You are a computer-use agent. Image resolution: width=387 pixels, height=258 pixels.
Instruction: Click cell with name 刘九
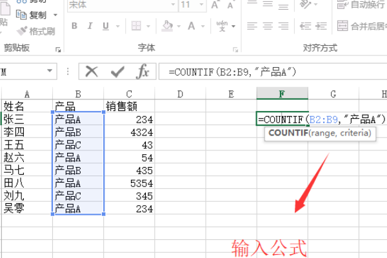point(27,196)
